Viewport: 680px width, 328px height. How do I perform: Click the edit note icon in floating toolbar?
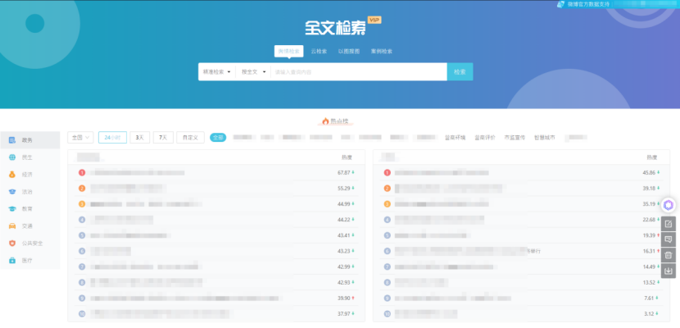[669, 224]
